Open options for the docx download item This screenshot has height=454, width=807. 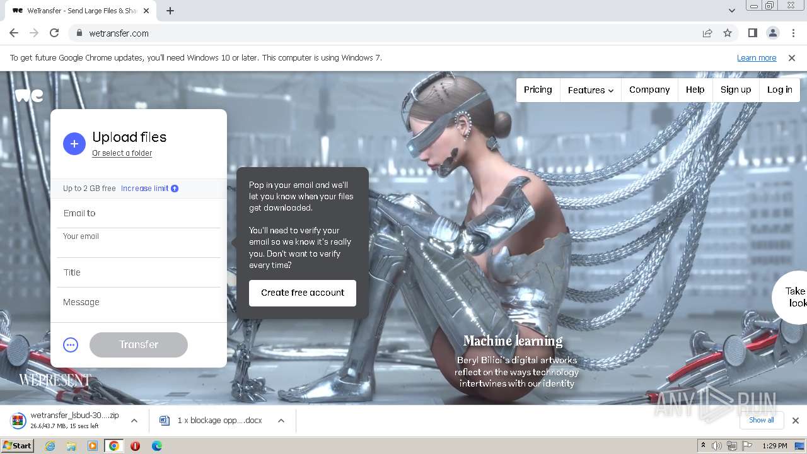[281, 421]
